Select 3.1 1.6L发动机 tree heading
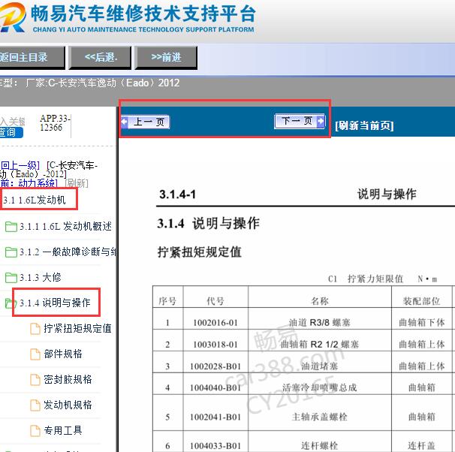455x452 pixels. 35,200
